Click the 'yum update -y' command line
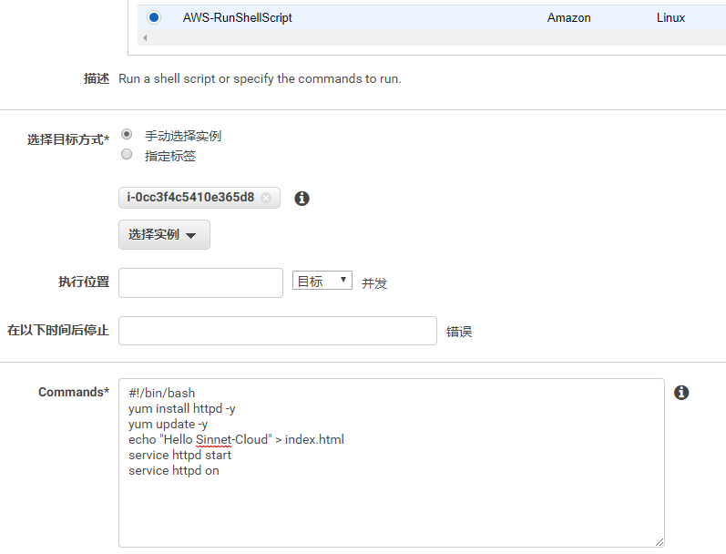The height and width of the screenshot is (554, 726). 169,425
